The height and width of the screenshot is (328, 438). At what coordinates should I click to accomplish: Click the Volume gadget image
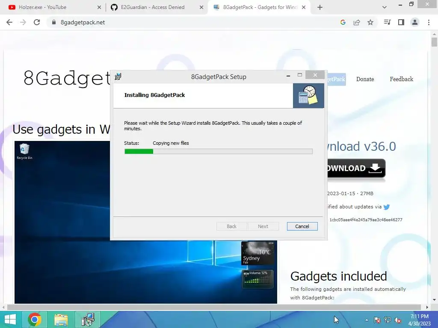pos(257,279)
